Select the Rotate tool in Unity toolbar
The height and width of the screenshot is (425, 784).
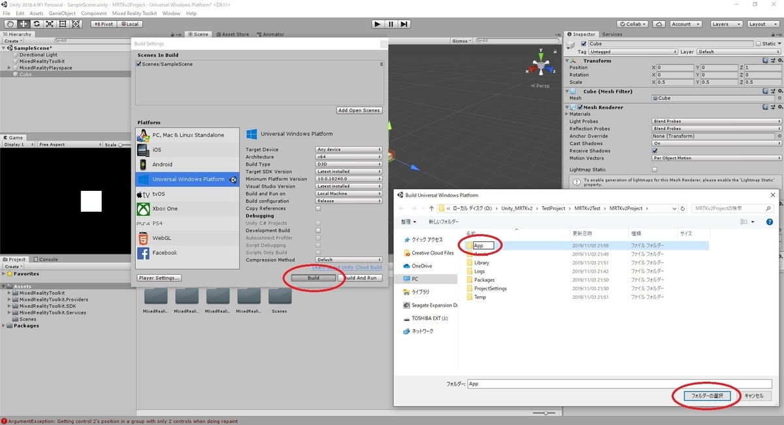pyautogui.click(x=37, y=24)
